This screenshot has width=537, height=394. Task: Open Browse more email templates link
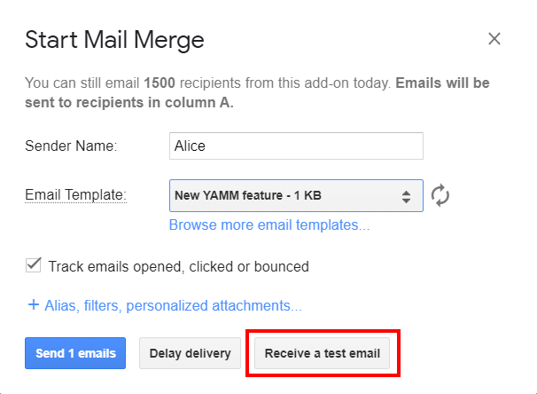(269, 225)
